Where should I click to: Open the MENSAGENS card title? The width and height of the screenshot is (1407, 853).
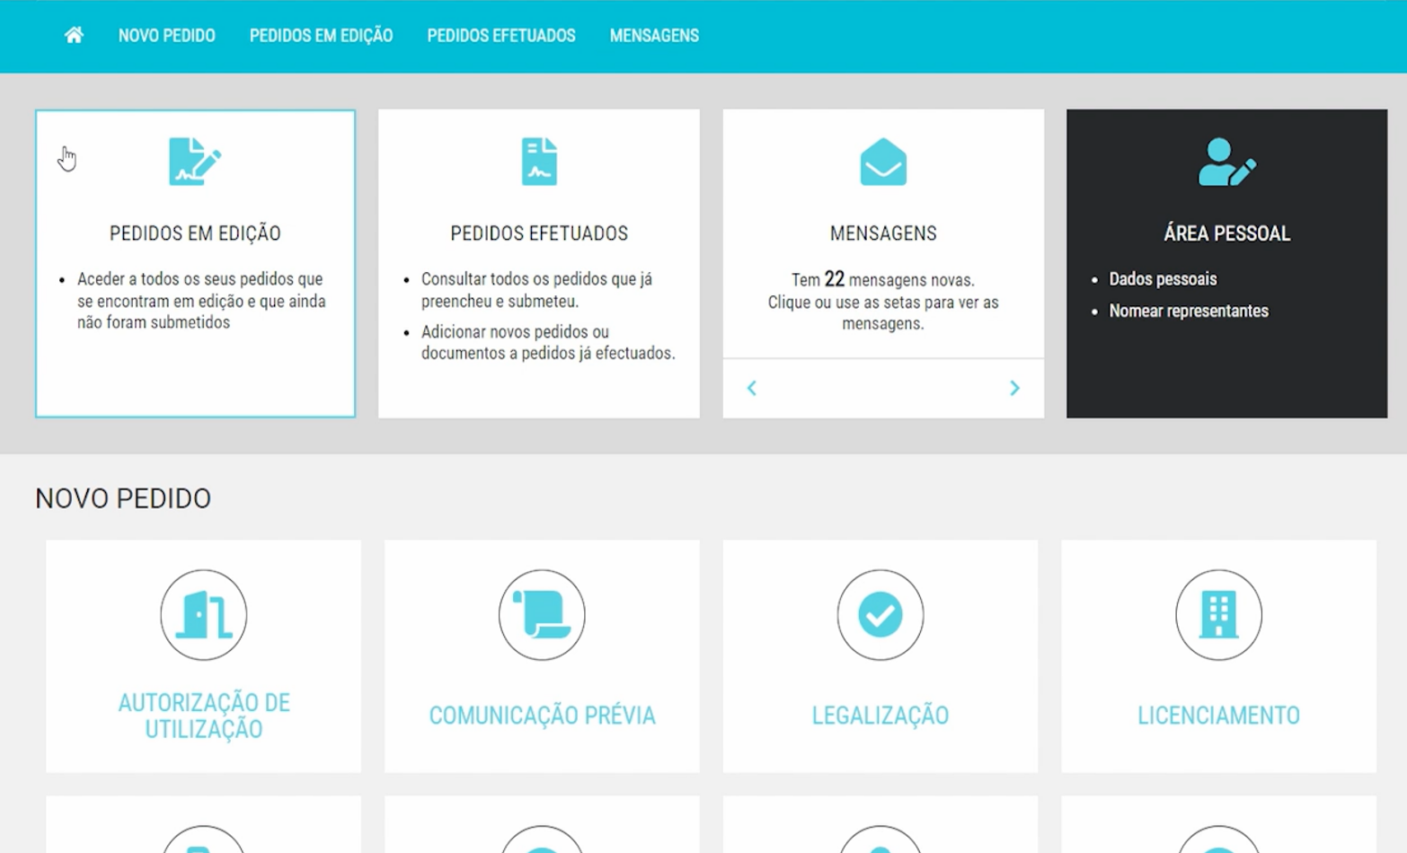click(x=883, y=233)
